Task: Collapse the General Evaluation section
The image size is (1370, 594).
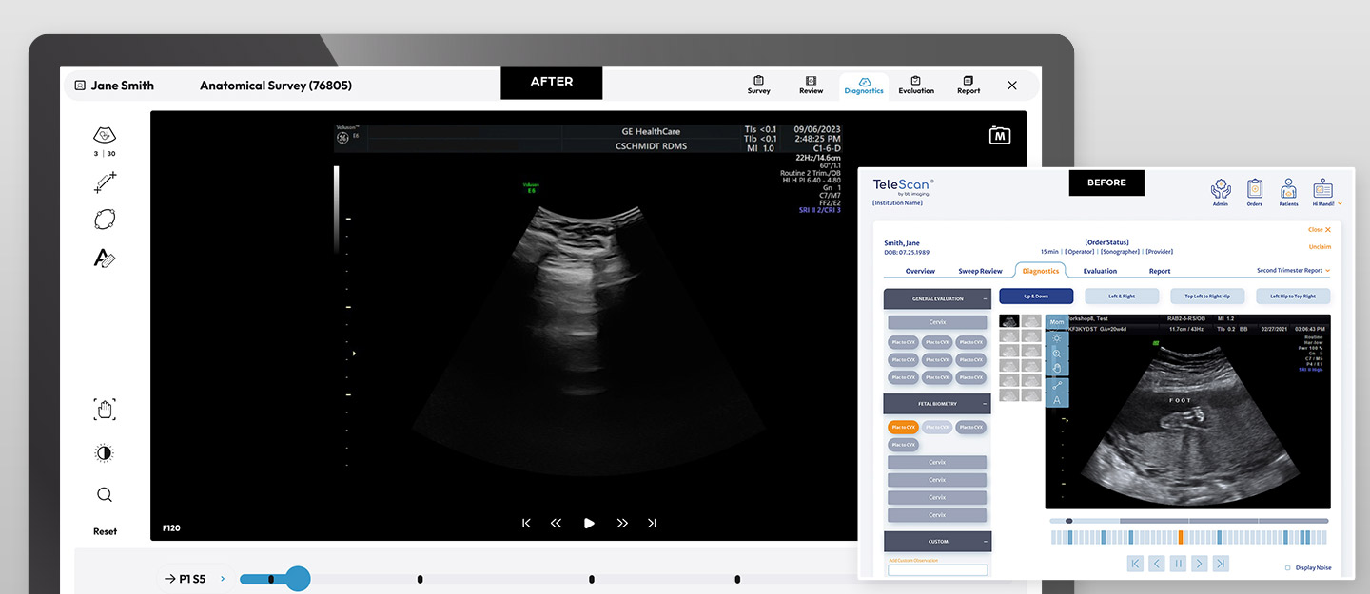Action: pyautogui.click(x=985, y=299)
